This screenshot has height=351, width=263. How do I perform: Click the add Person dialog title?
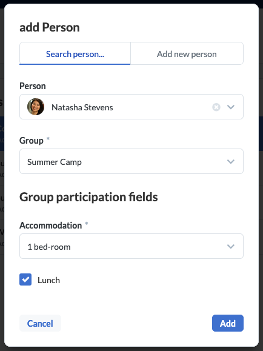(x=50, y=27)
